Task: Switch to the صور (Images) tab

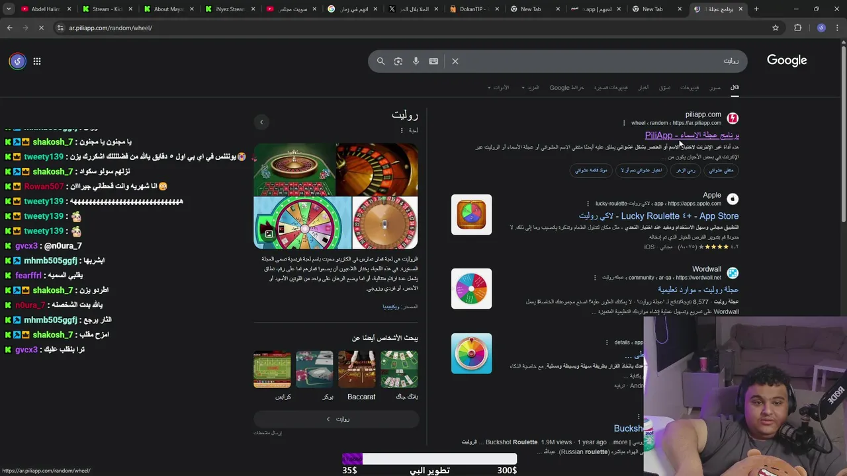Action: point(715,87)
